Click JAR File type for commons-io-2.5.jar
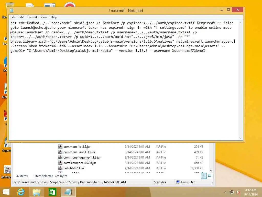 coord(161,146)
